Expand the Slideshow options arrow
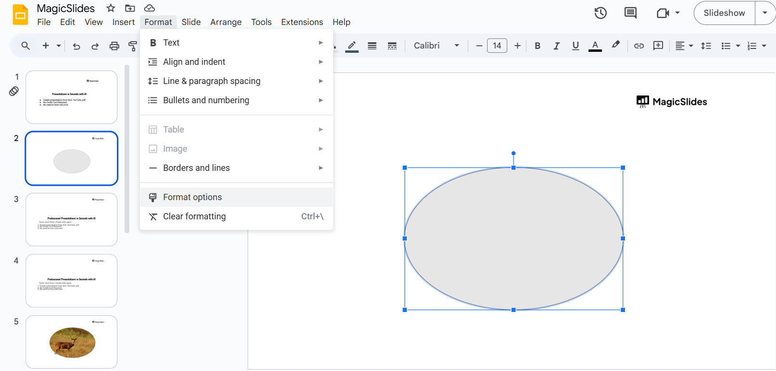 coord(764,13)
